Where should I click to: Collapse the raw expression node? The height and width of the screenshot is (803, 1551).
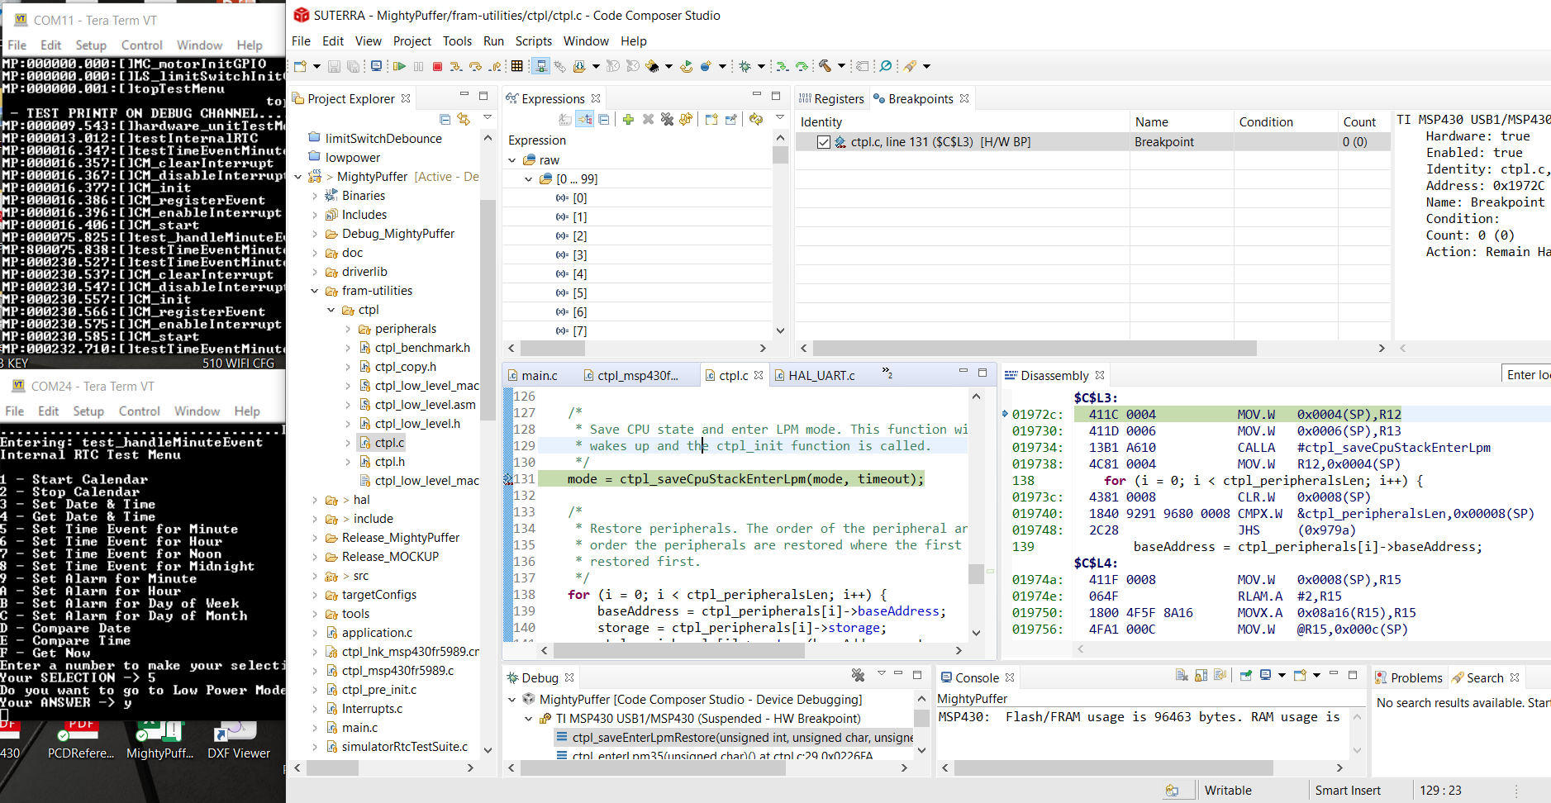tap(512, 160)
